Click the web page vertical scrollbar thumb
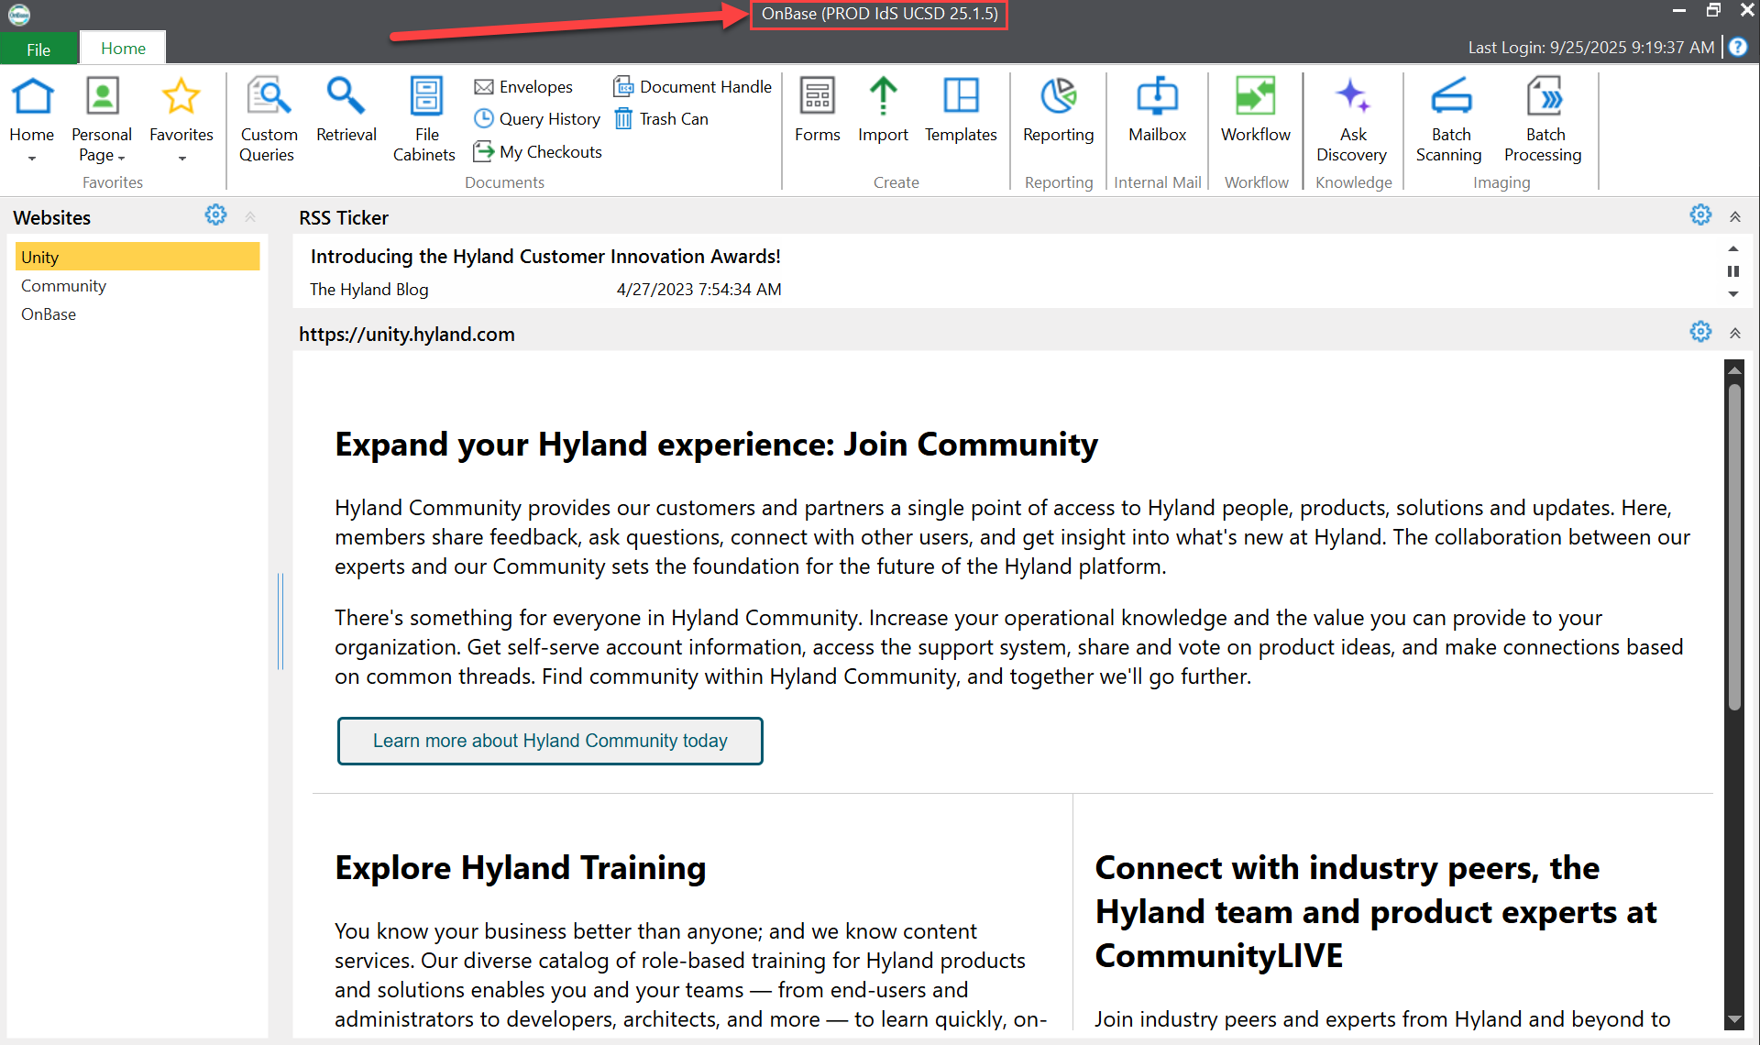The width and height of the screenshot is (1760, 1045). coord(1734,546)
